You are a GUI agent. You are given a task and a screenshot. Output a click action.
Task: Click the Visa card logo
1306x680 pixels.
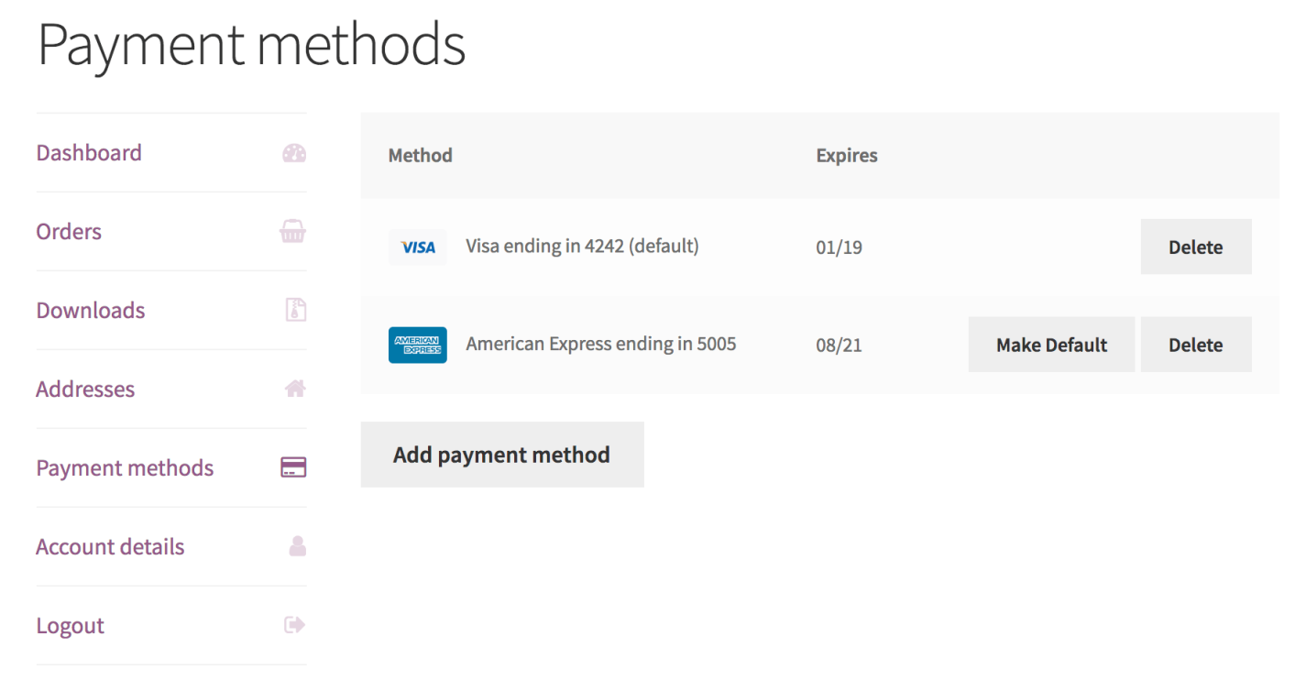pyautogui.click(x=418, y=247)
